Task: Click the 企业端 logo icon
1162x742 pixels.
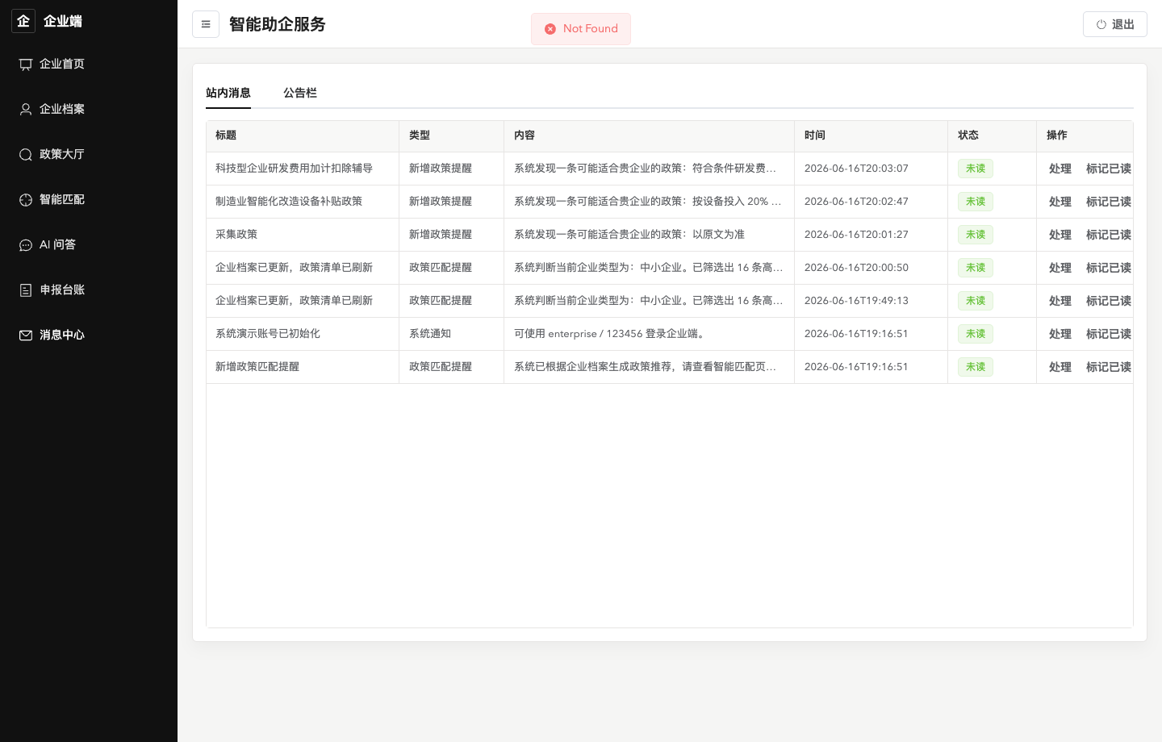Action: (x=23, y=21)
